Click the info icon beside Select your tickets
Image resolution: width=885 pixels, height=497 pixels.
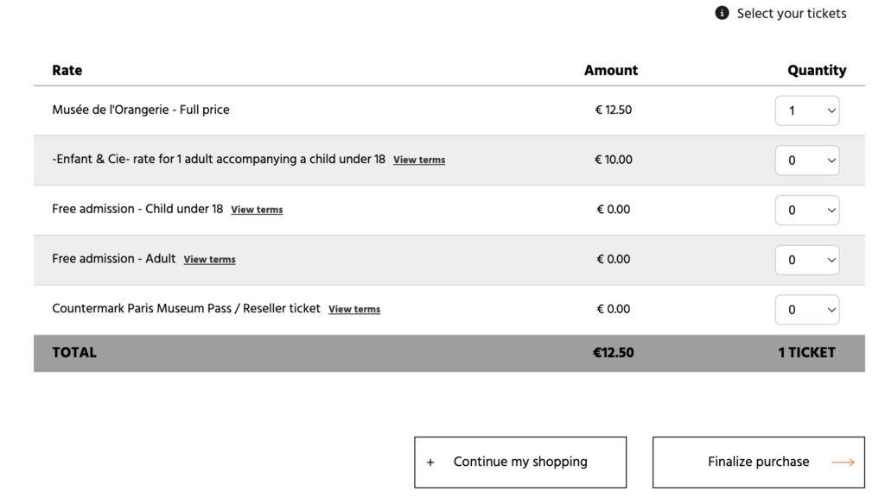[x=723, y=13]
